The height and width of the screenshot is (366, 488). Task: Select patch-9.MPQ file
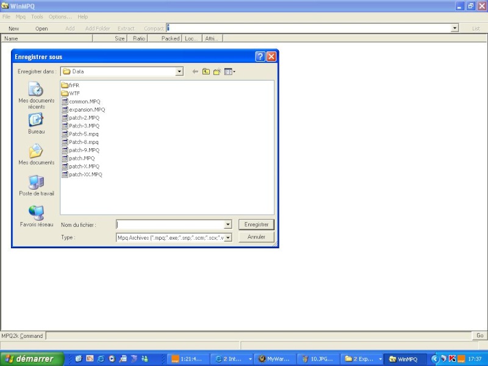pos(81,150)
